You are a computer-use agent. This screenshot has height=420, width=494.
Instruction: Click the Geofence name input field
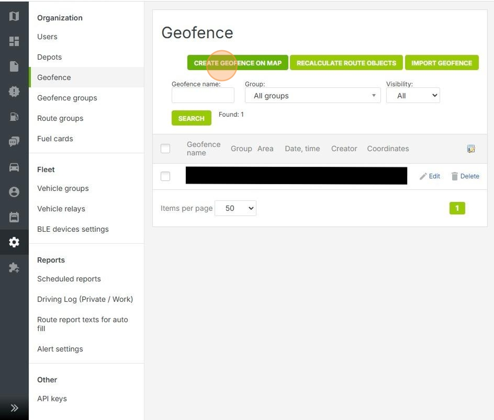(203, 96)
